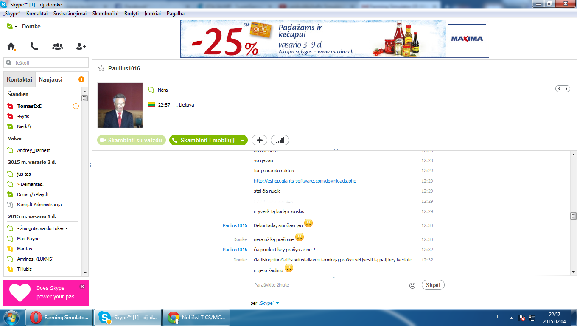This screenshot has width=577, height=326.
Task: Click the contact list scrollbar down arrow
Action: click(x=85, y=273)
